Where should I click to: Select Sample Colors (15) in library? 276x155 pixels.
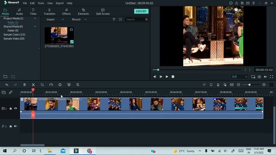coord(14,34)
